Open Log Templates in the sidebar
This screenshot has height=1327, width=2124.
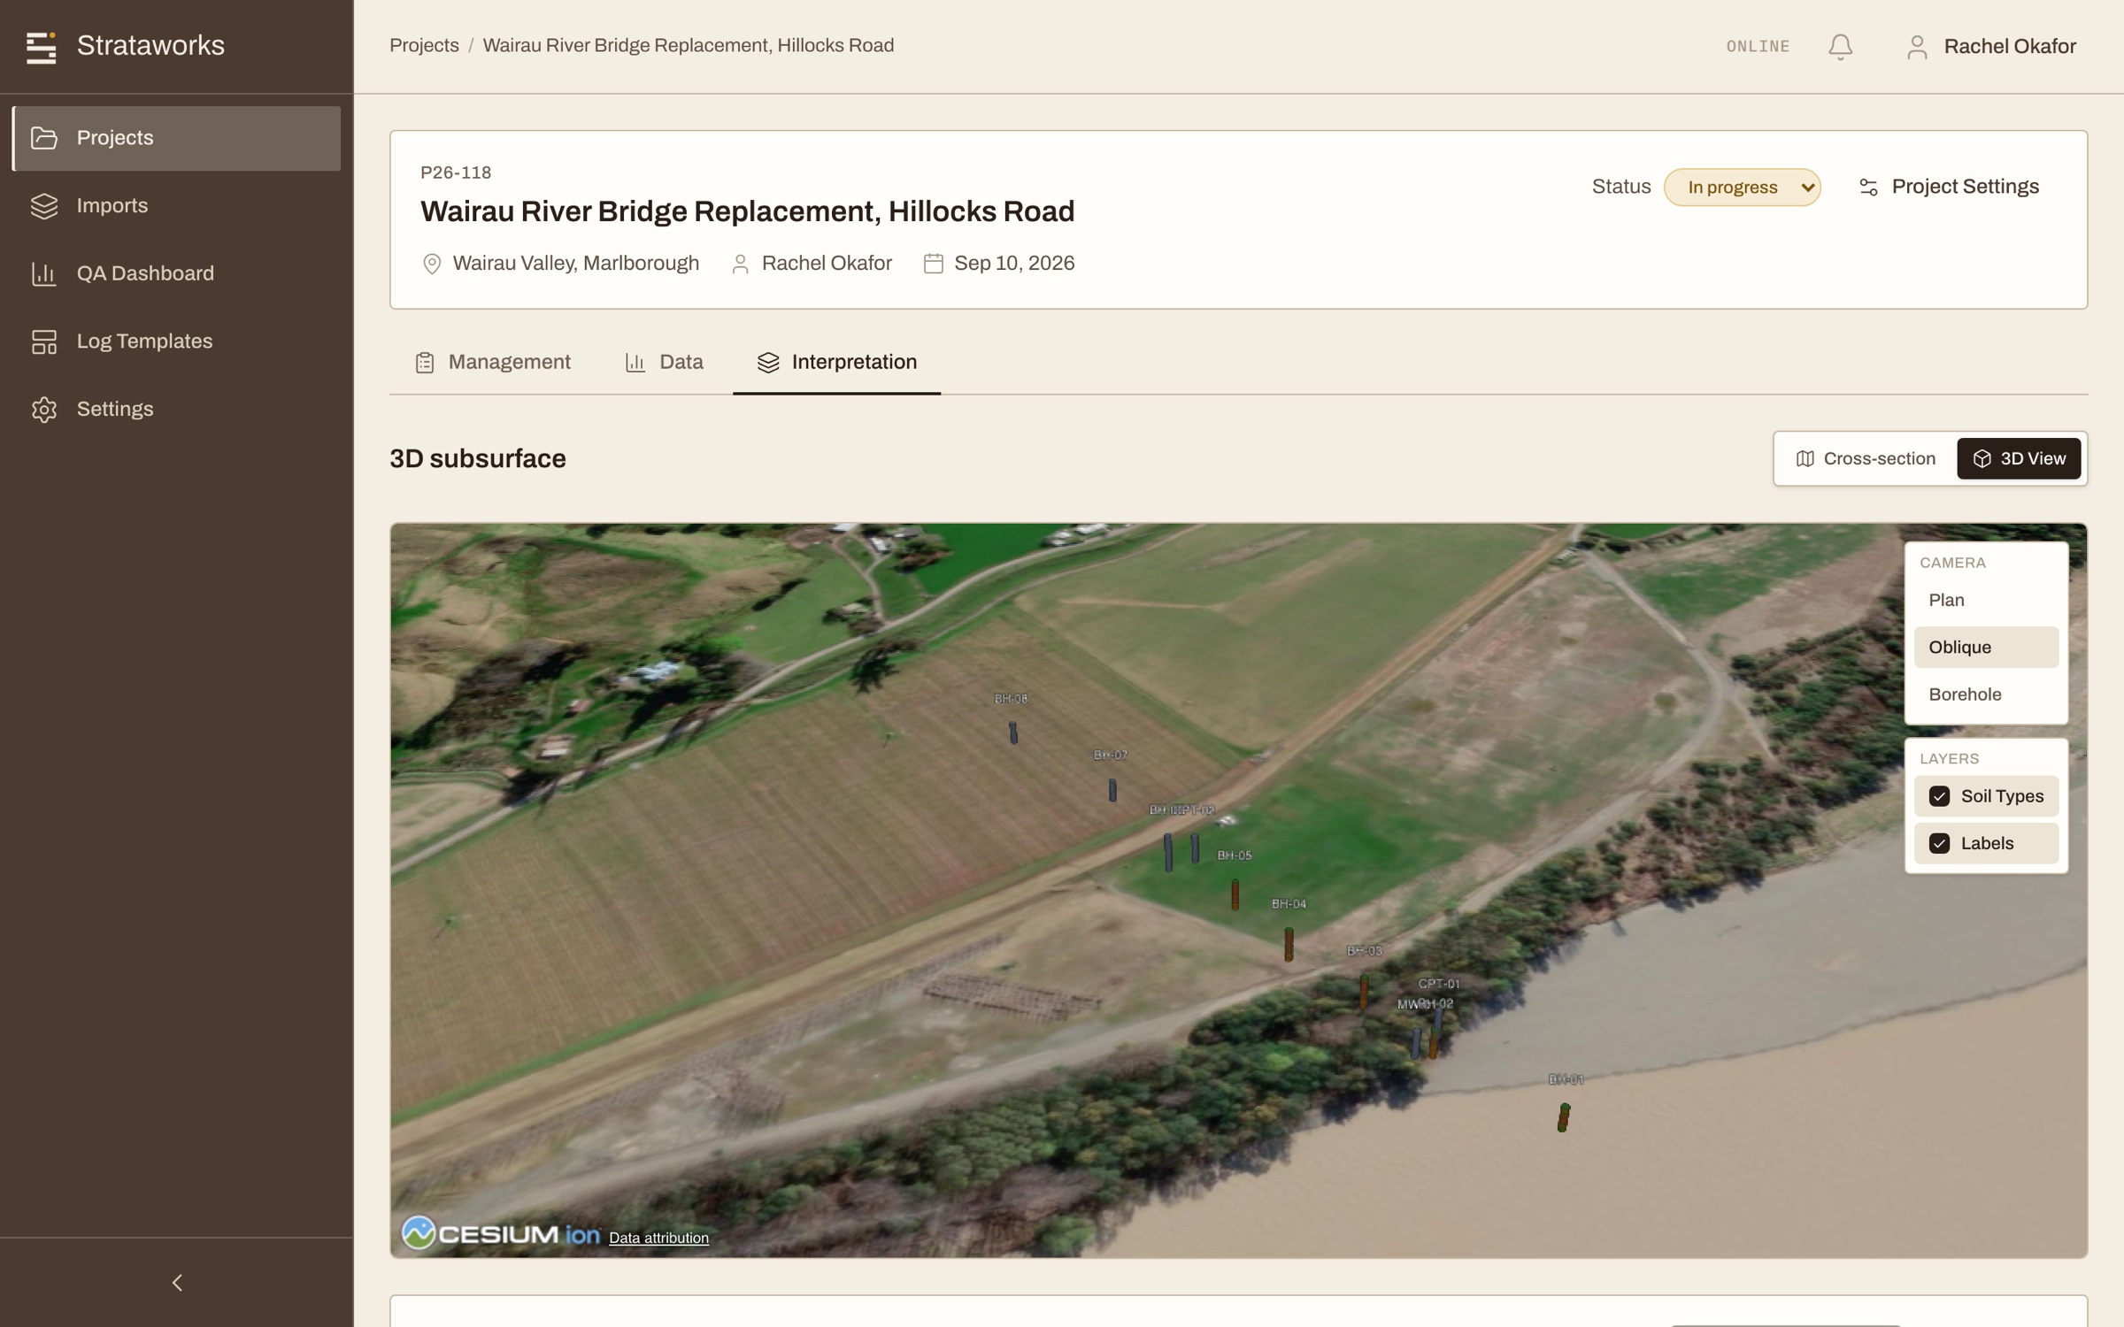point(176,341)
